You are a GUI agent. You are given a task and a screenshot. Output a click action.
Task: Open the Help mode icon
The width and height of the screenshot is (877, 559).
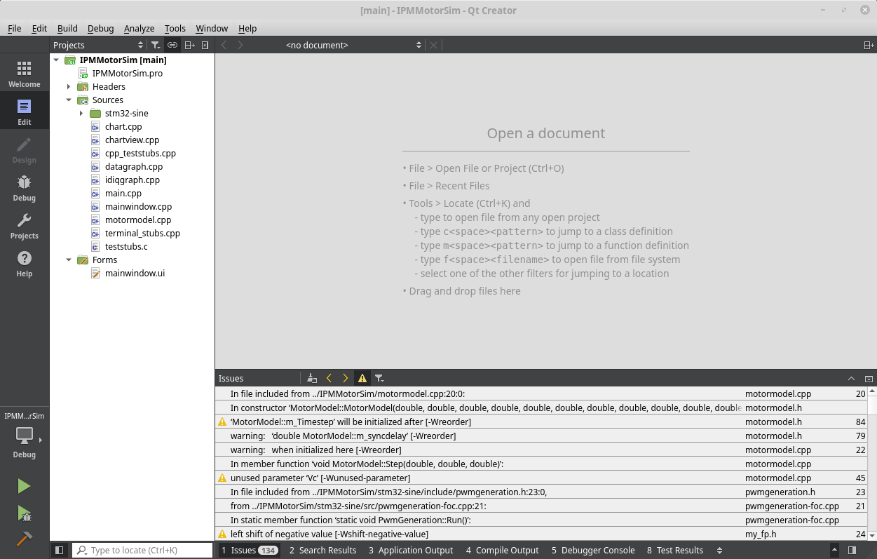coord(25,263)
